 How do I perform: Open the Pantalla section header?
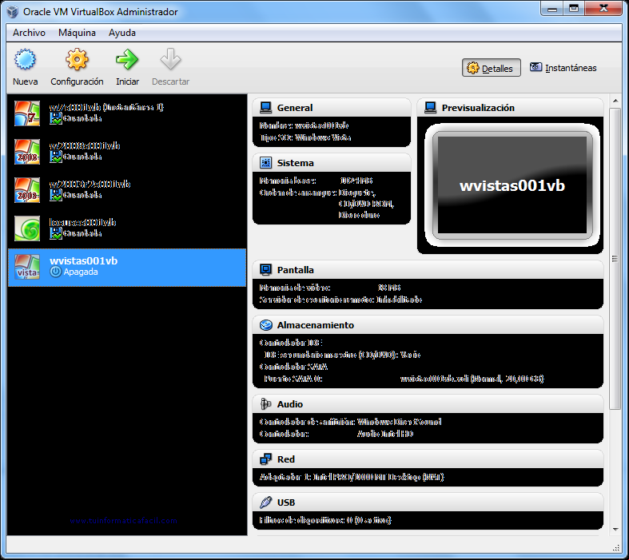click(428, 270)
